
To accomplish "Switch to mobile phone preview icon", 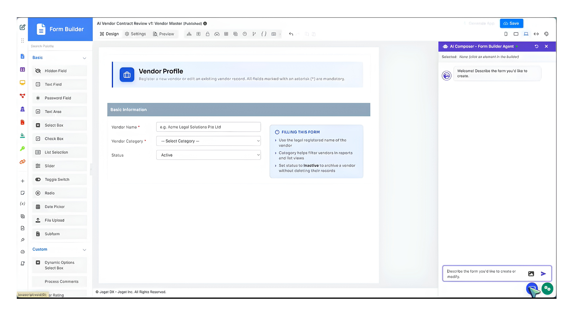I will click(x=506, y=34).
